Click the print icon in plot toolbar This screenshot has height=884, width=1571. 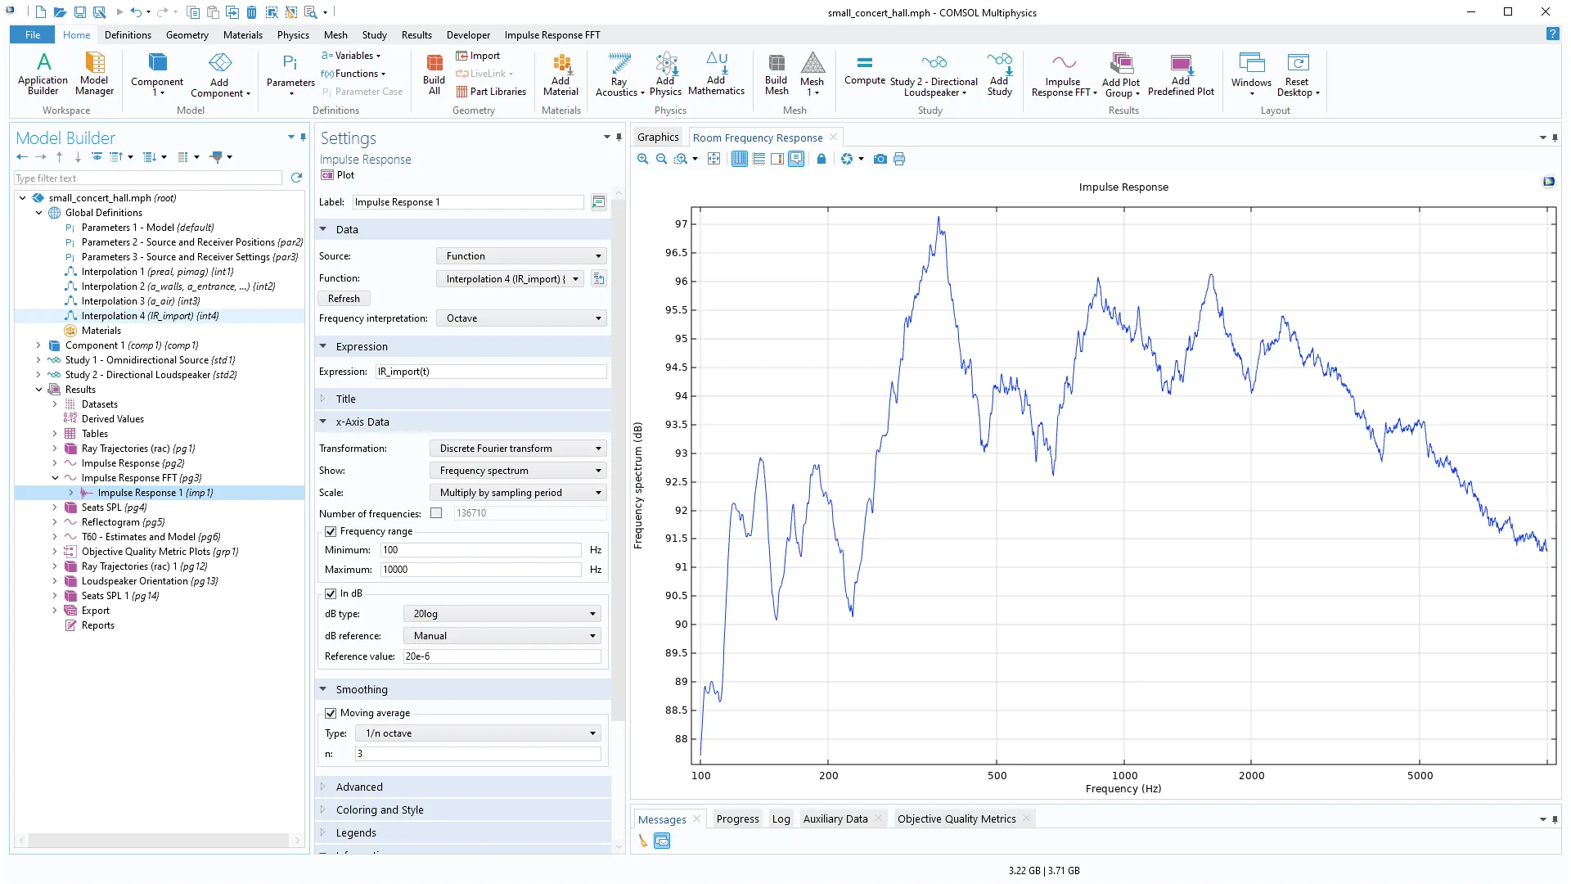coord(899,159)
